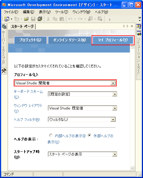143x178 pixels.
Task: Switch to the プロジェクト tab
Action: (x=30, y=40)
